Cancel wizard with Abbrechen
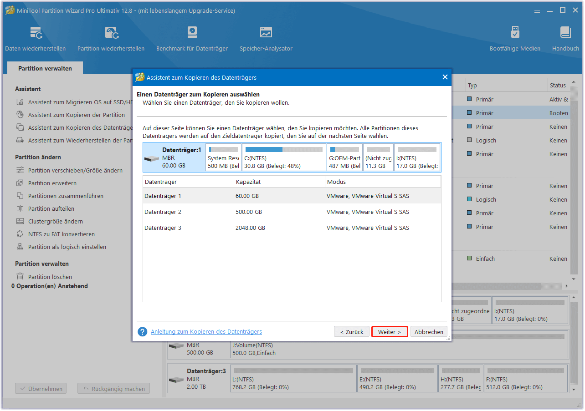The image size is (585, 411). click(x=429, y=332)
